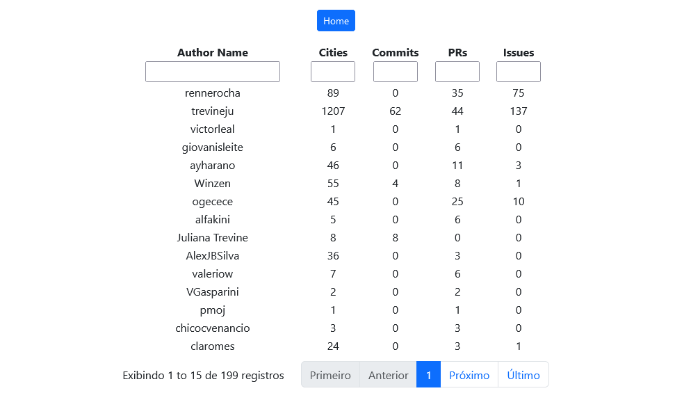Image resolution: width=675 pixels, height=416 pixels.
Task: Jump to the last page with Último
Action: coord(523,374)
